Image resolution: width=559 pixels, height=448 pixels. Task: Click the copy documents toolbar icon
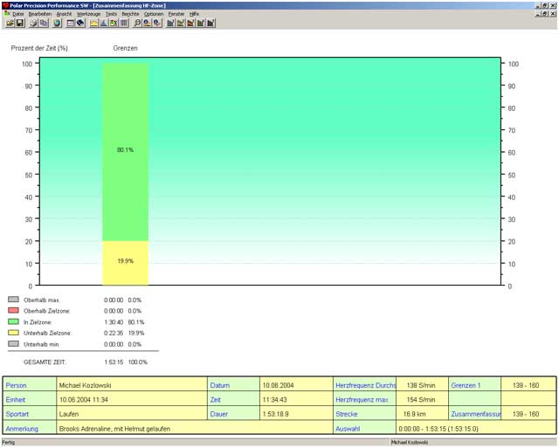click(44, 24)
